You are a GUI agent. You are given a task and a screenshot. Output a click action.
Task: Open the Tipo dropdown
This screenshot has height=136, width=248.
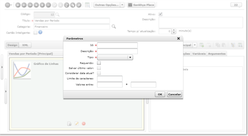pos(115,58)
